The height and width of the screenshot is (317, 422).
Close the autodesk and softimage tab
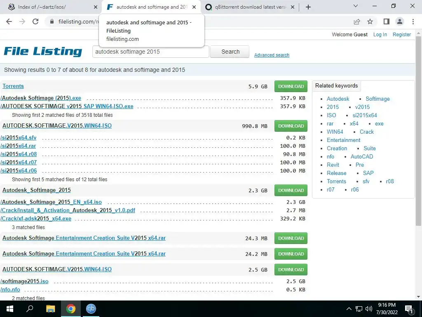tap(194, 7)
